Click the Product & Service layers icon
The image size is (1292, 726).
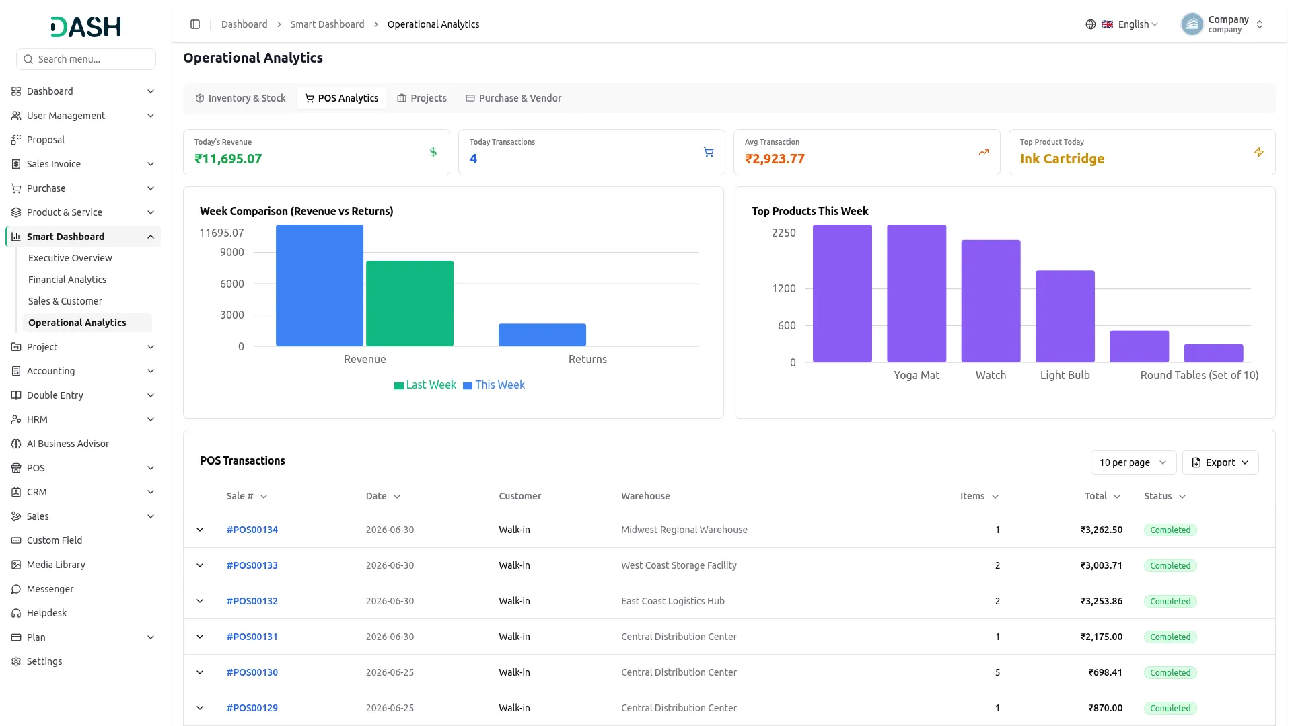click(16, 212)
